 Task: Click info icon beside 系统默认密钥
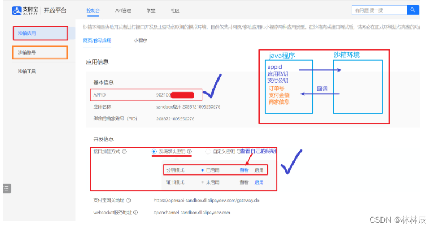pyautogui.click(x=190, y=152)
